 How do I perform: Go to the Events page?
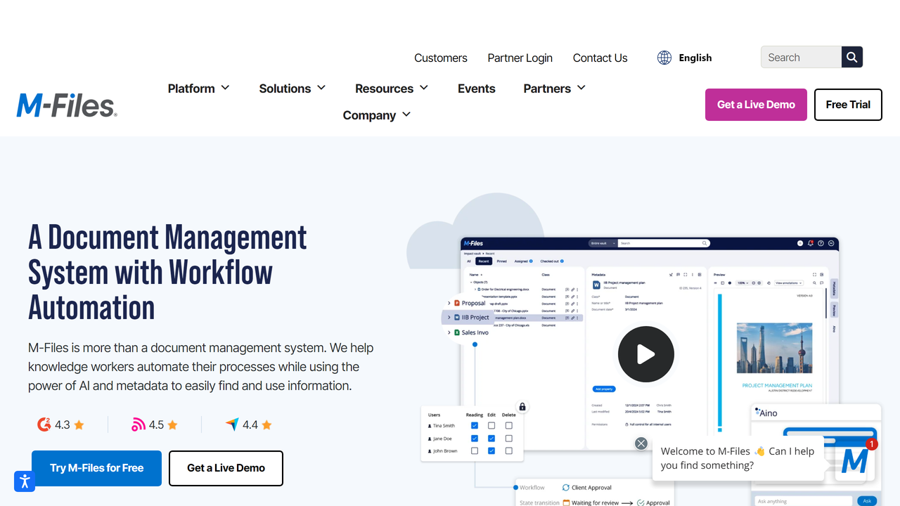(x=477, y=89)
